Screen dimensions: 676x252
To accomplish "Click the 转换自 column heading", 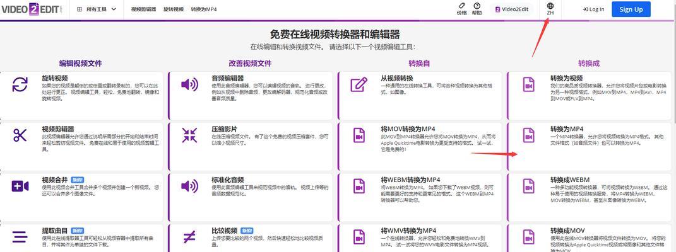I will (x=420, y=64).
